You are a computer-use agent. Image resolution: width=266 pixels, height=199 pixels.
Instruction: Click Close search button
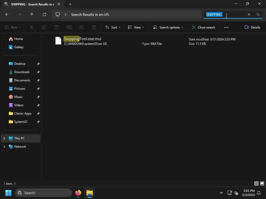pos(203,27)
